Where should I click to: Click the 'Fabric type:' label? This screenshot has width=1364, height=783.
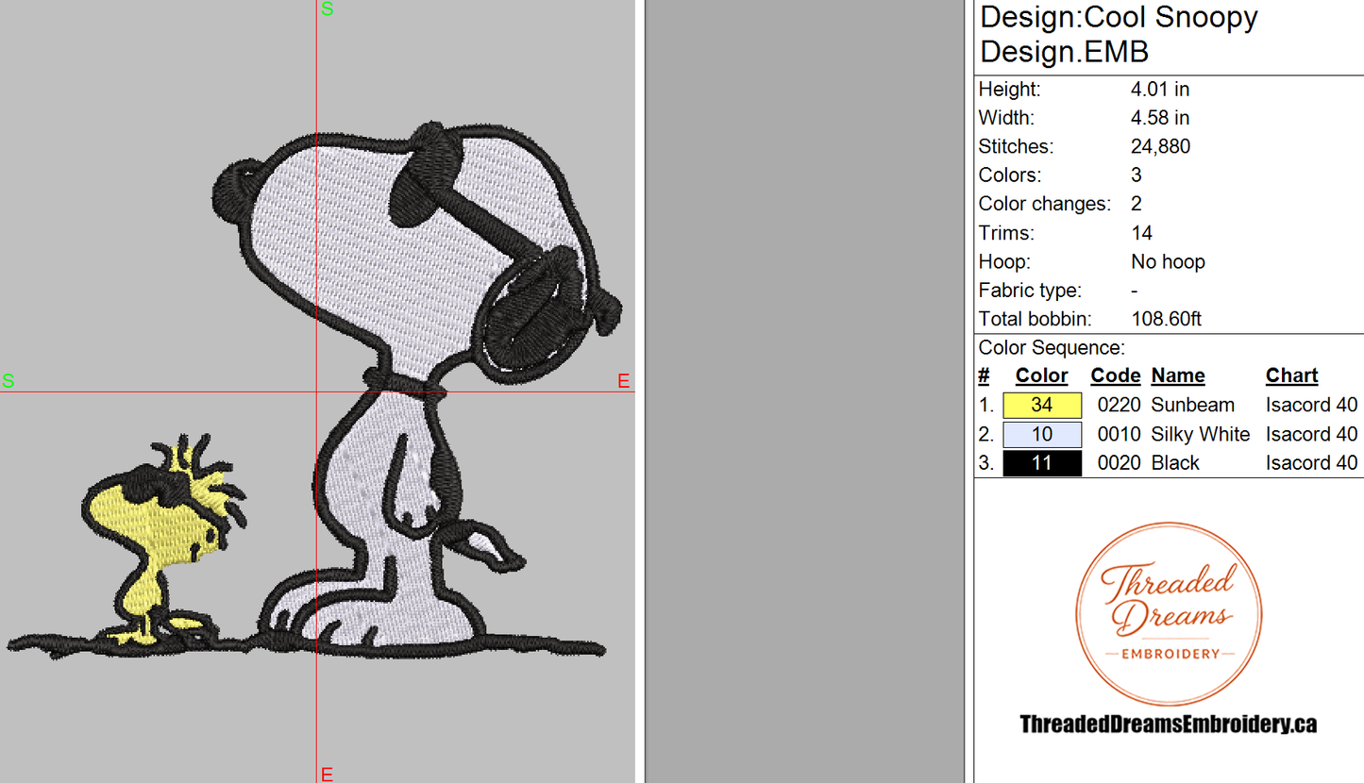coord(1031,291)
